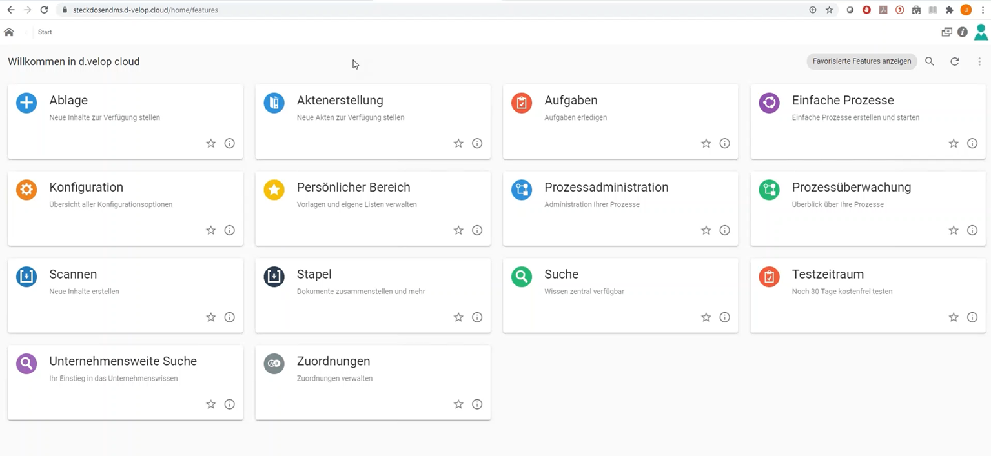This screenshot has height=456, width=991.
Task: Open the Scannen feature title
Action: 73,274
